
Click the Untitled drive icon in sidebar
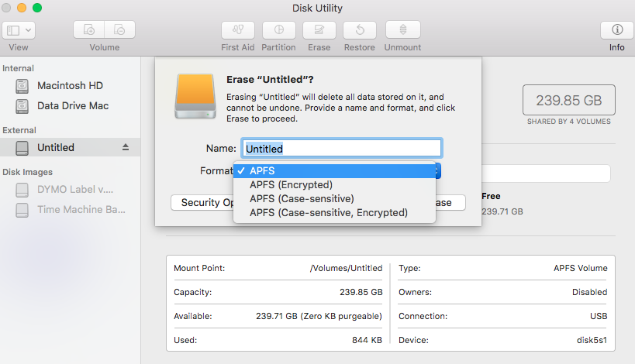pyautogui.click(x=22, y=148)
